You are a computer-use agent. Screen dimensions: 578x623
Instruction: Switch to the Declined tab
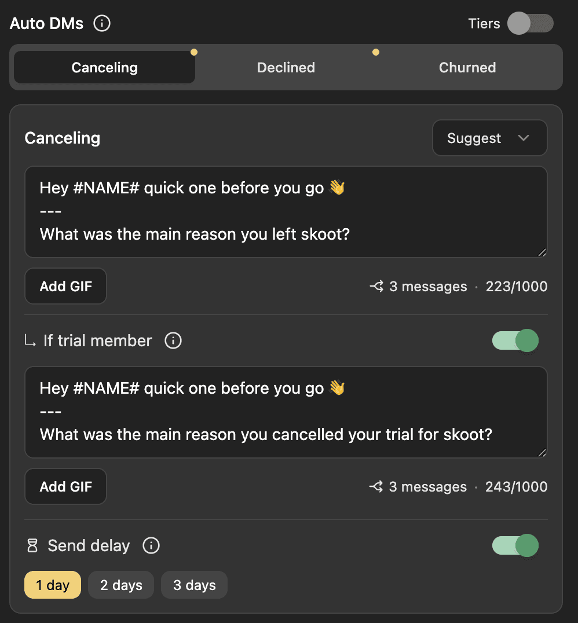(x=286, y=67)
